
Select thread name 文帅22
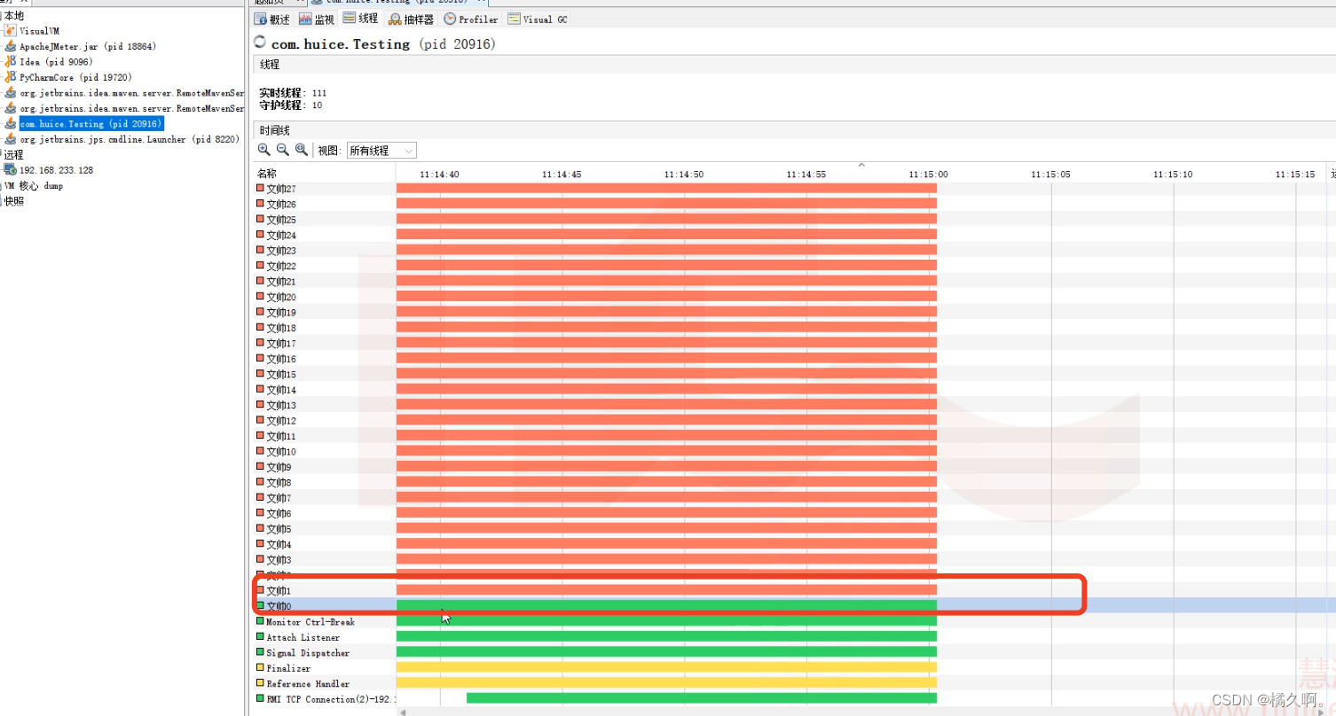[x=281, y=267]
